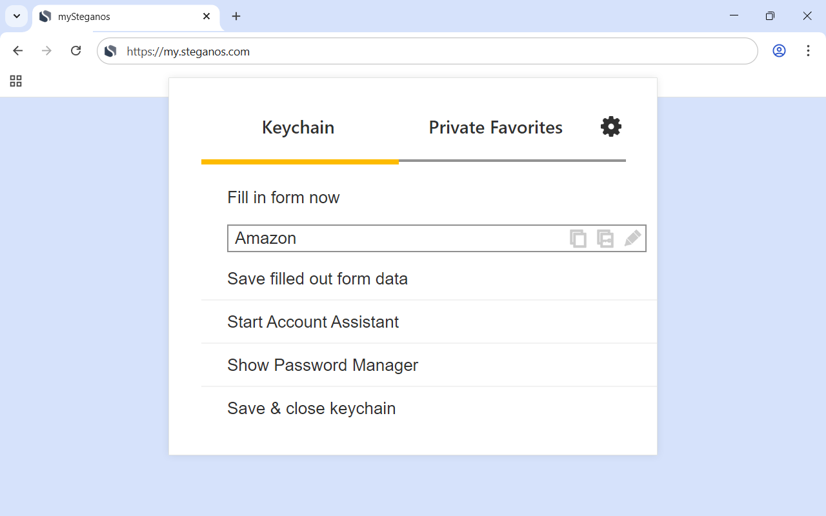Start the Account Assistant

pos(313,322)
